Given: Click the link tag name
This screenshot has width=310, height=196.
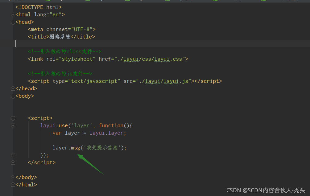Looking at the screenshot, I should [37, 59].
